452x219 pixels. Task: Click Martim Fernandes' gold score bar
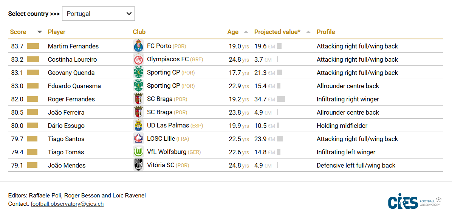(x=33, y=46)
